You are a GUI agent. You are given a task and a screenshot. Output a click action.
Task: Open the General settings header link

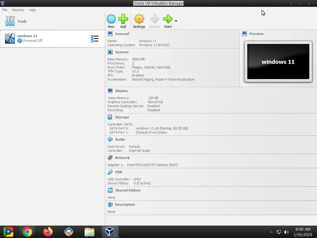[122, 34]
